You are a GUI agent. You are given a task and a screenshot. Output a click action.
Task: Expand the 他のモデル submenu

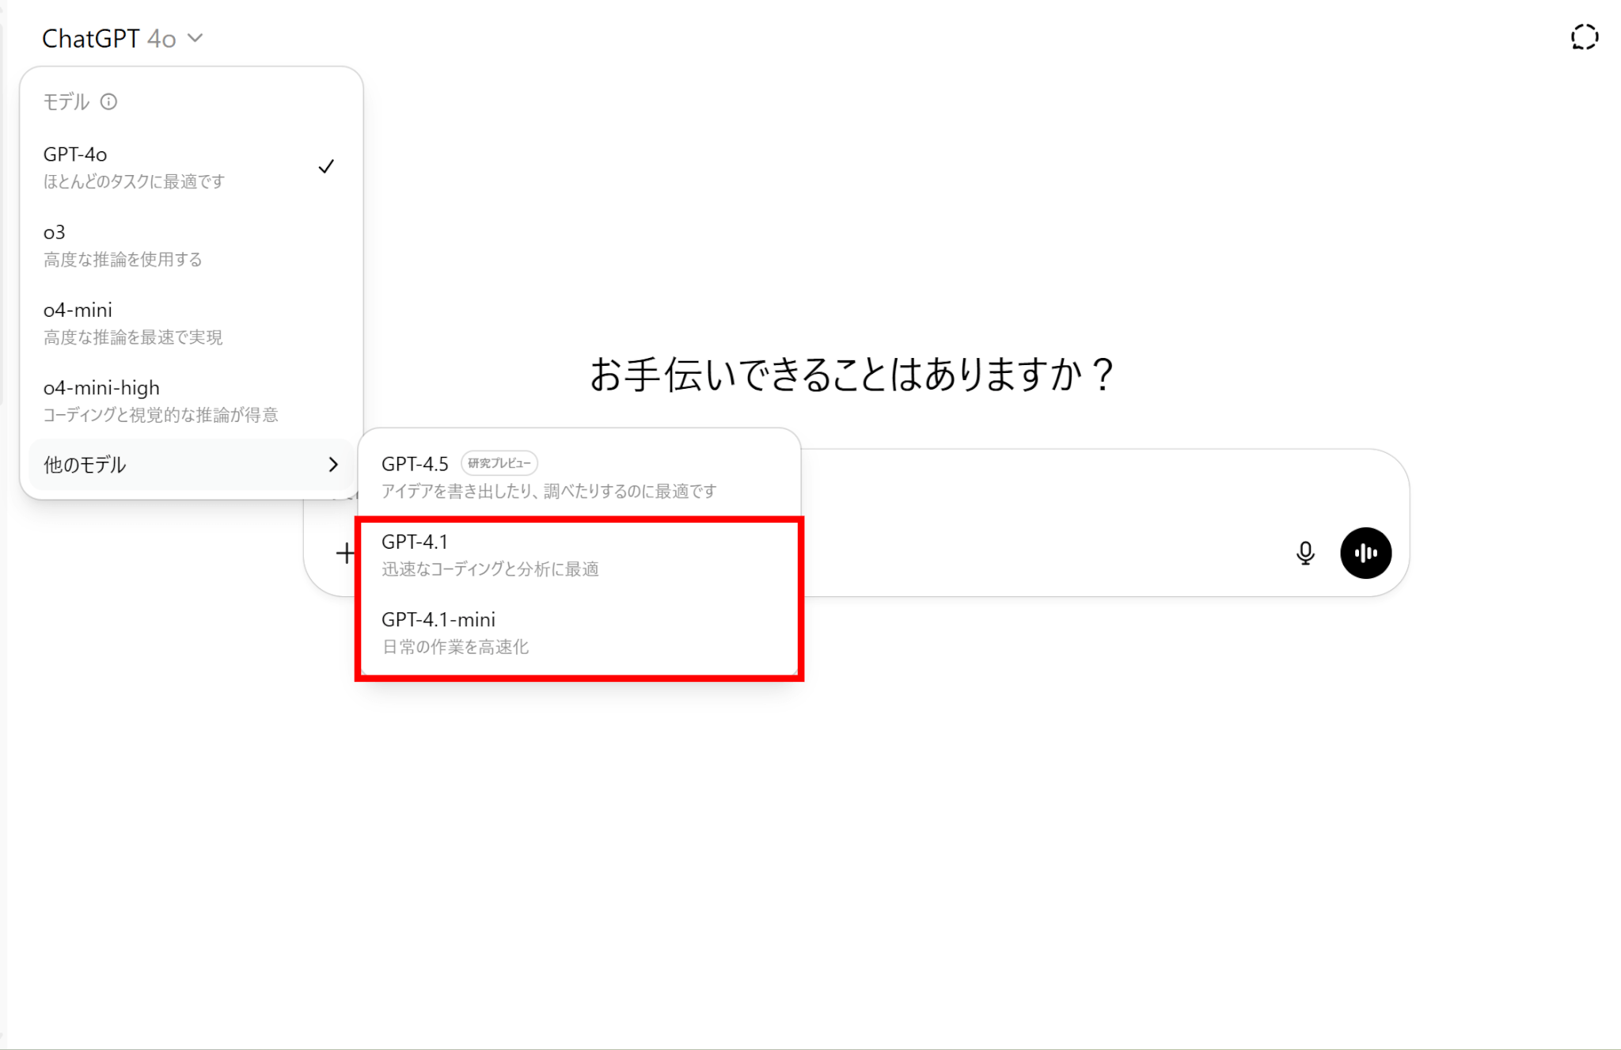click(158, 465)
